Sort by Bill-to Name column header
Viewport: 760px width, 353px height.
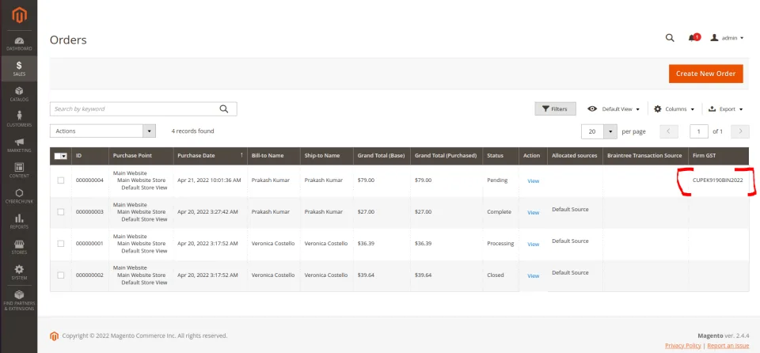(x=274, y=156)
